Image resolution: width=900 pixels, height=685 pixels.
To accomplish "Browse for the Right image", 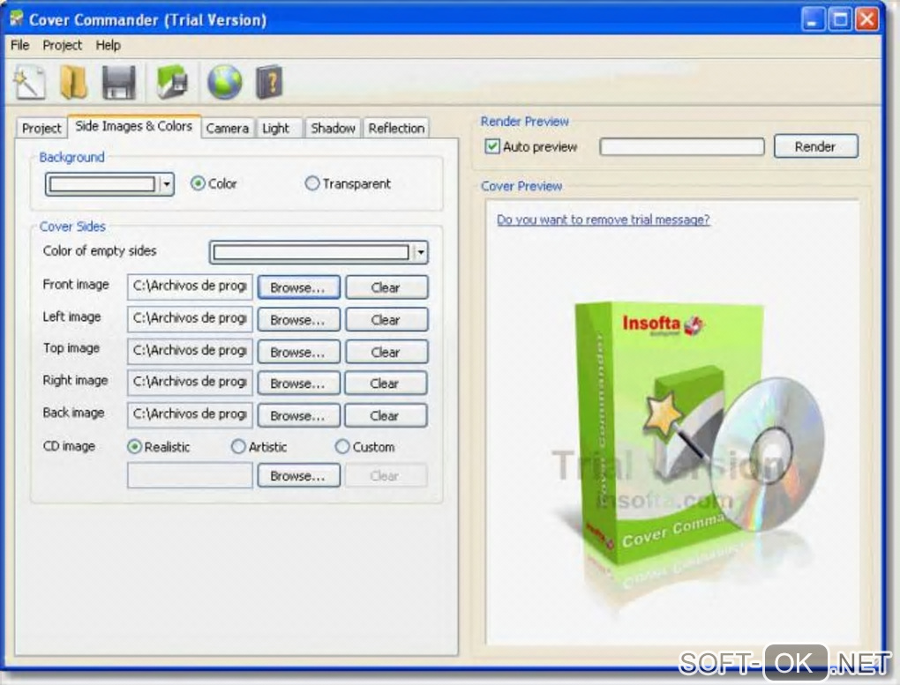I will click(298, 383).
